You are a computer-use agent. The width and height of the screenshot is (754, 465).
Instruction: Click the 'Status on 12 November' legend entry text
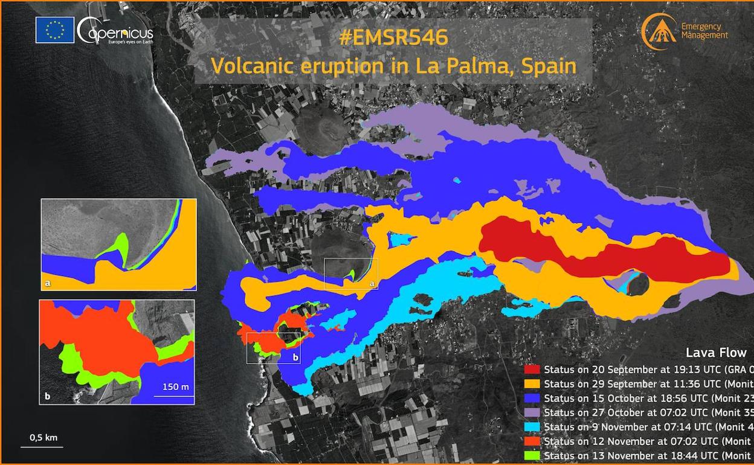pos(648,441)
